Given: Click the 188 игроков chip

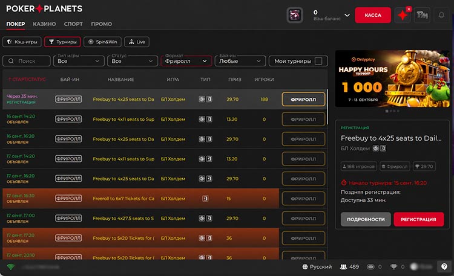Looking at the screenshot, I should pos(359,167).
